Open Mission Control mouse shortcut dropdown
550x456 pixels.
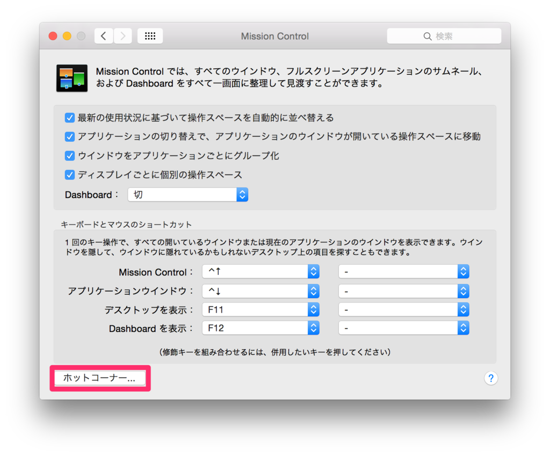coord(404,271)
